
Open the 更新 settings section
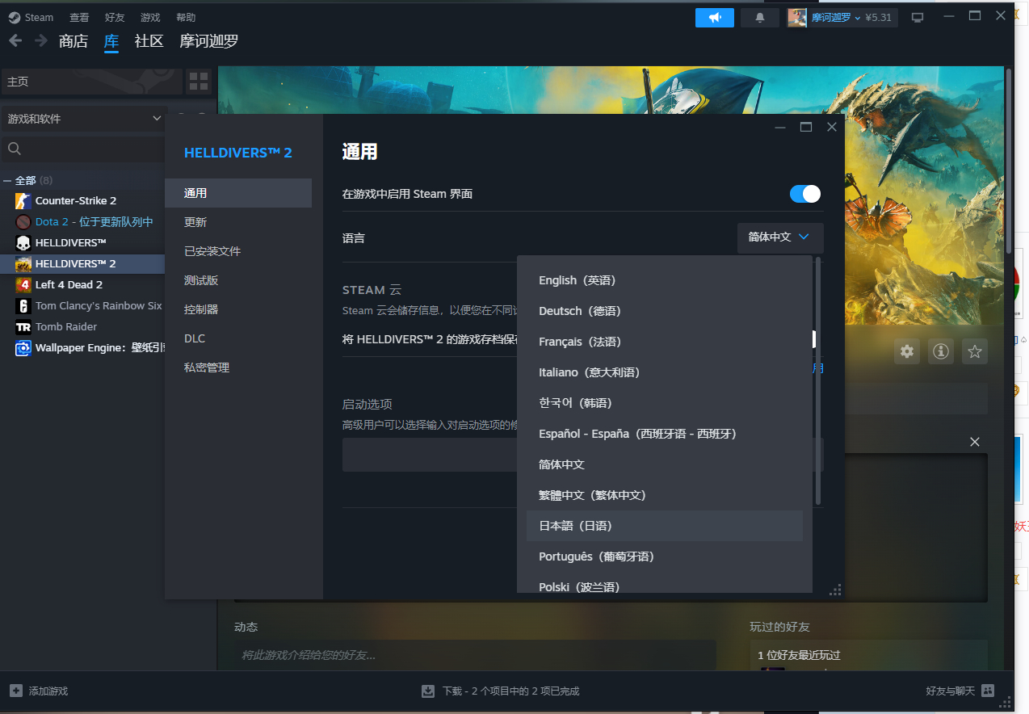tap(238, 222)
